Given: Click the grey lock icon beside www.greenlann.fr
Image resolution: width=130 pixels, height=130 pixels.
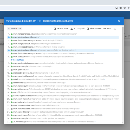Looking at the screenshot, I should tap(12, 70).
